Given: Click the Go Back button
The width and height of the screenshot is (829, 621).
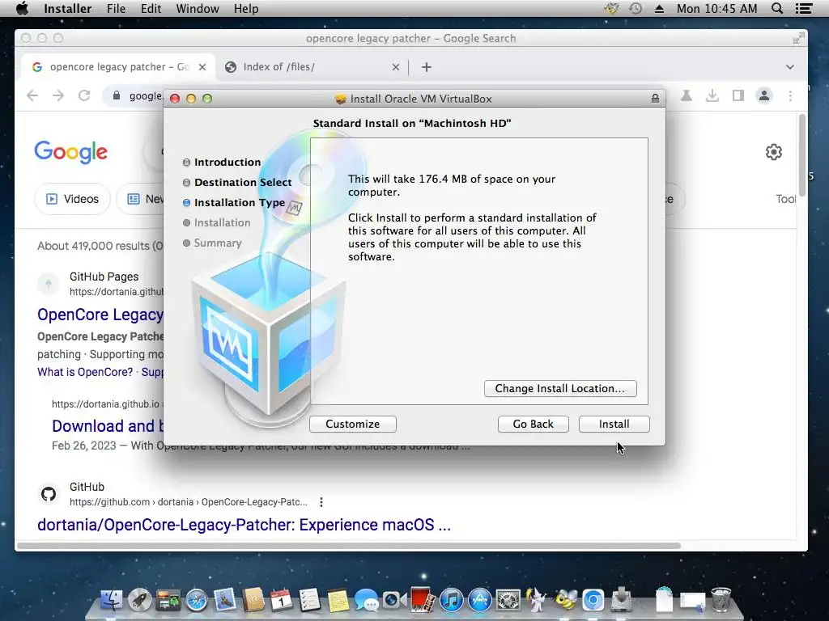Looking at the screenshot, I should [533, 424].
